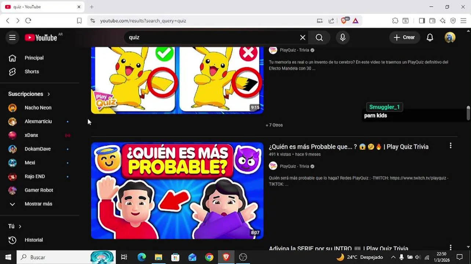Select the quiz - YouTube tab
The image size is (471, 264).
(x=43, y=7)
